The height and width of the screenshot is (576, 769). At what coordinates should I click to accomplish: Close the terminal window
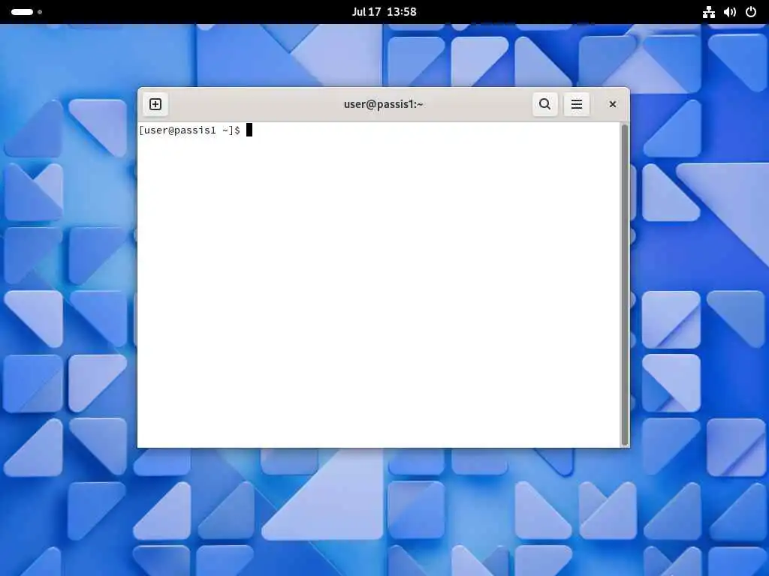(613, 104)
